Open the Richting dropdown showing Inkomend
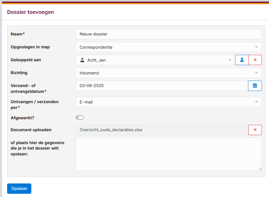Image resolution: width=269 pixels, height=197 pixels. 169,73
